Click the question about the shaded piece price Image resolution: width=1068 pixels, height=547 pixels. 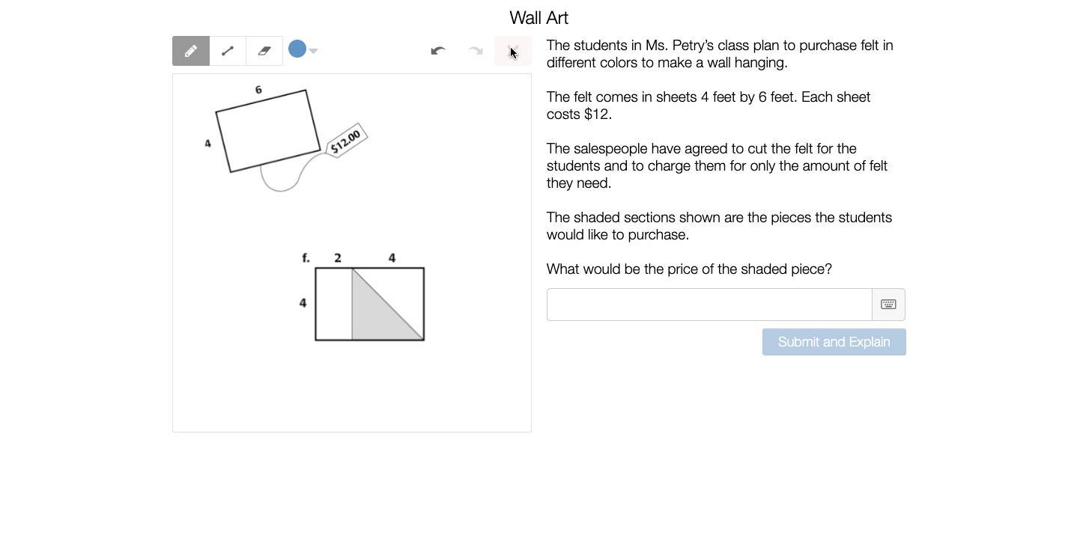(x=689, y=269)
